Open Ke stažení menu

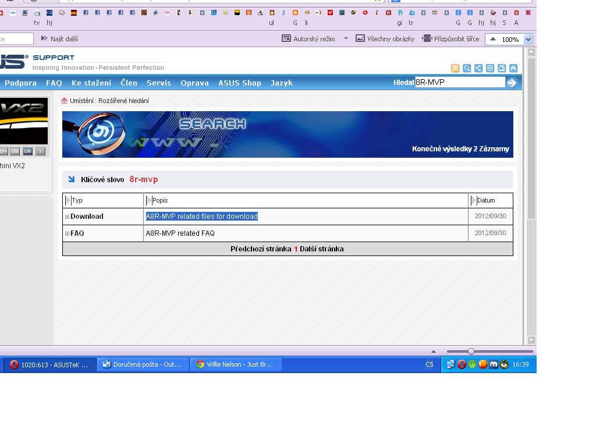point(91,83)
